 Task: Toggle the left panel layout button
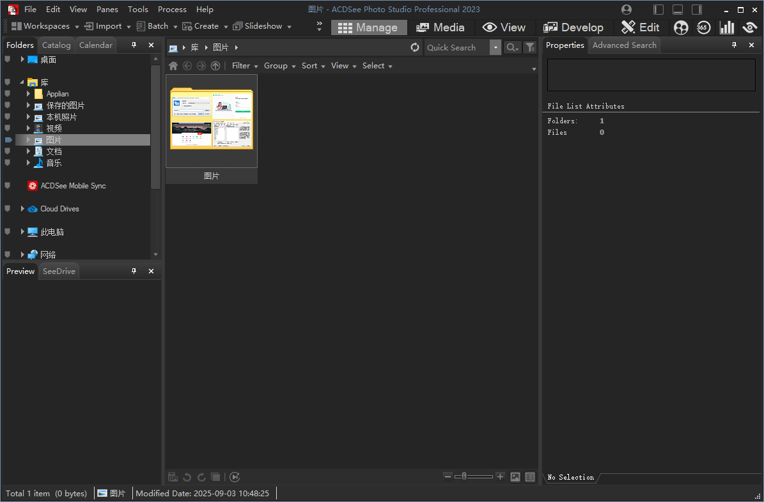[659, 10]
